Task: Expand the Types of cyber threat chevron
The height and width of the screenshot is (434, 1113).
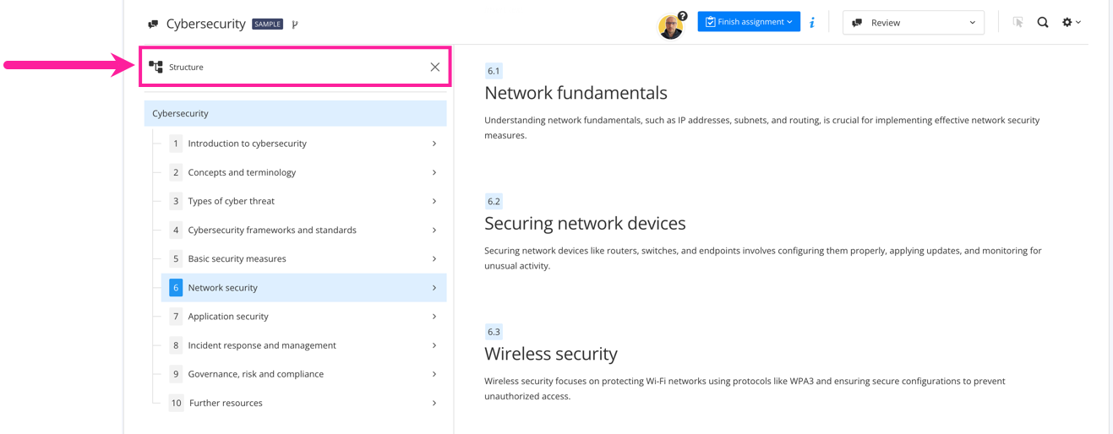Action: click(x=434, y=201)
